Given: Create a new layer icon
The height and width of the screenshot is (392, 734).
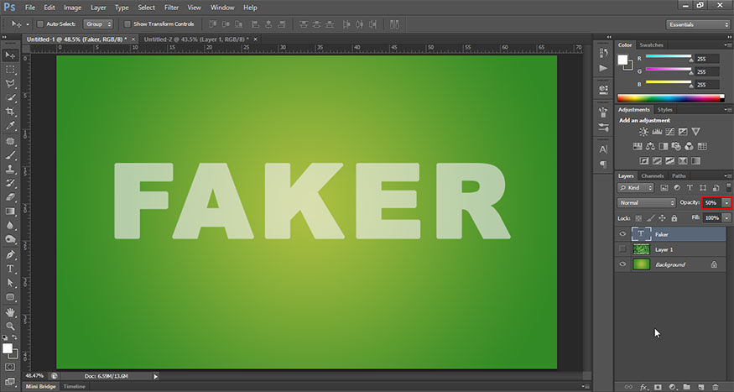Looking at the screenshot, I should pyautogui.click(x=700, y=387).
